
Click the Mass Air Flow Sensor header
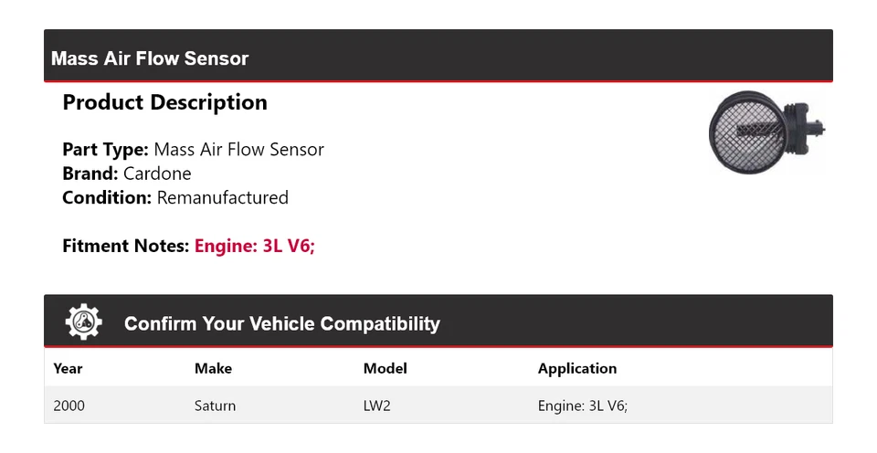click(x=150, y=58)
